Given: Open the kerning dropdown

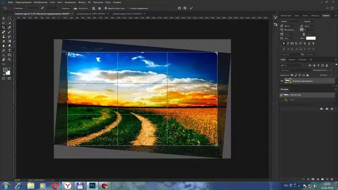Looking at the screenshot, I should (x=290, y=30).
